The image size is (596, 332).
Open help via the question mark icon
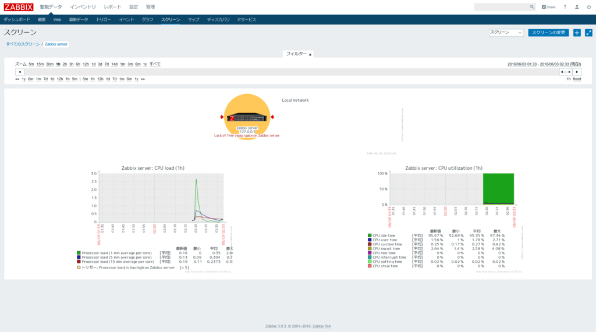pos(565,7)
